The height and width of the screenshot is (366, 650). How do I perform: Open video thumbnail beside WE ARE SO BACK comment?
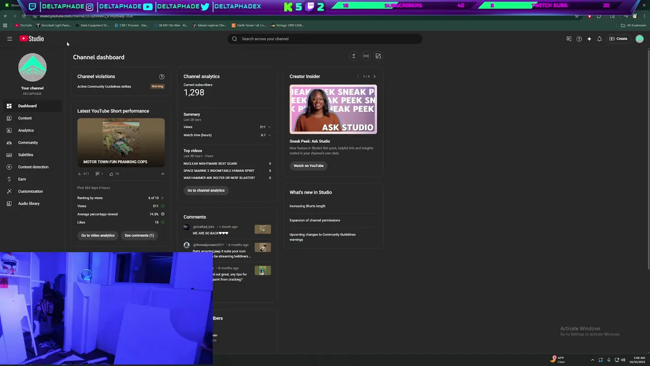pyautogui.click(x=263, y=229)
